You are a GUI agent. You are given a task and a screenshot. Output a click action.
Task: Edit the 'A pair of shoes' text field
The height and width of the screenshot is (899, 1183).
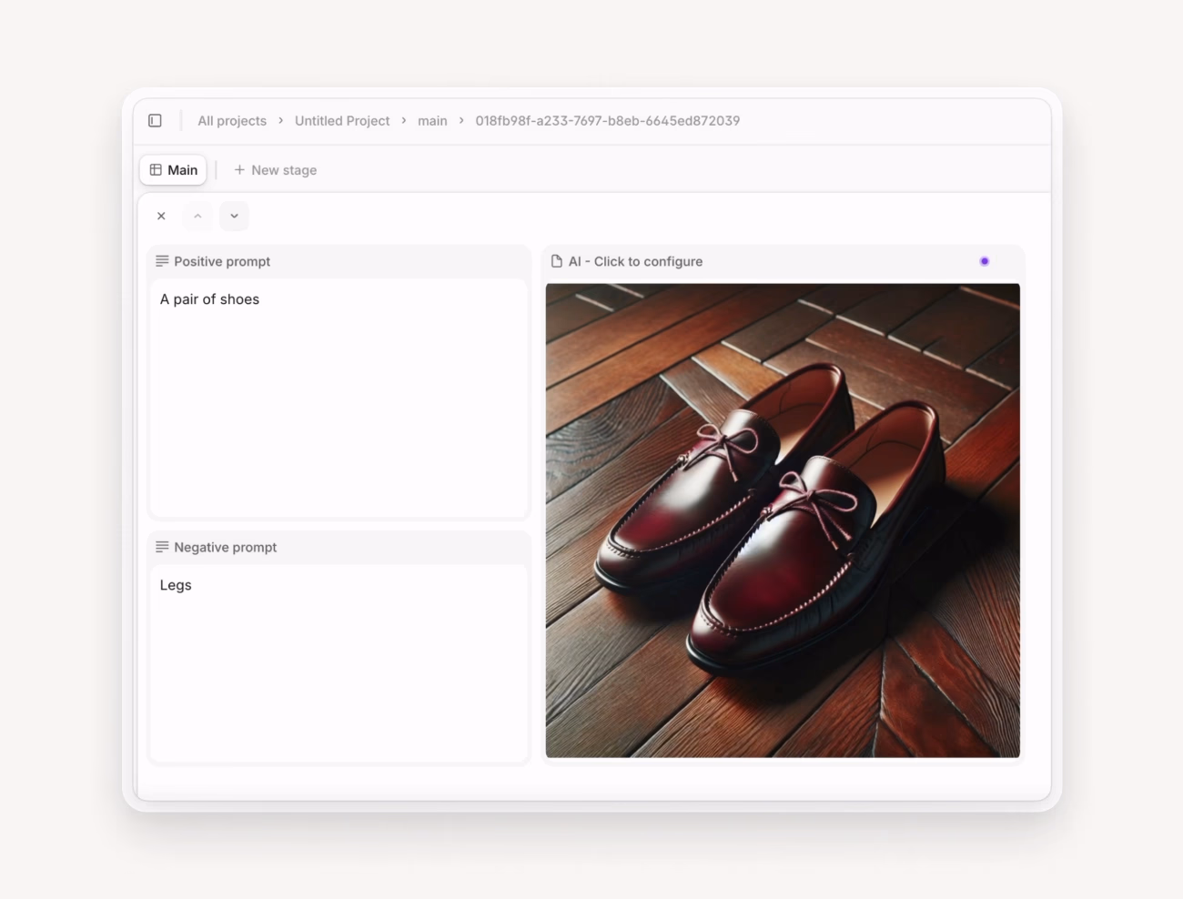click(x=339, y=398)
